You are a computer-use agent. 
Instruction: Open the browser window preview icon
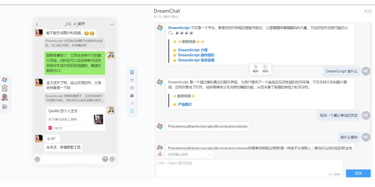[x=132, y=80]
